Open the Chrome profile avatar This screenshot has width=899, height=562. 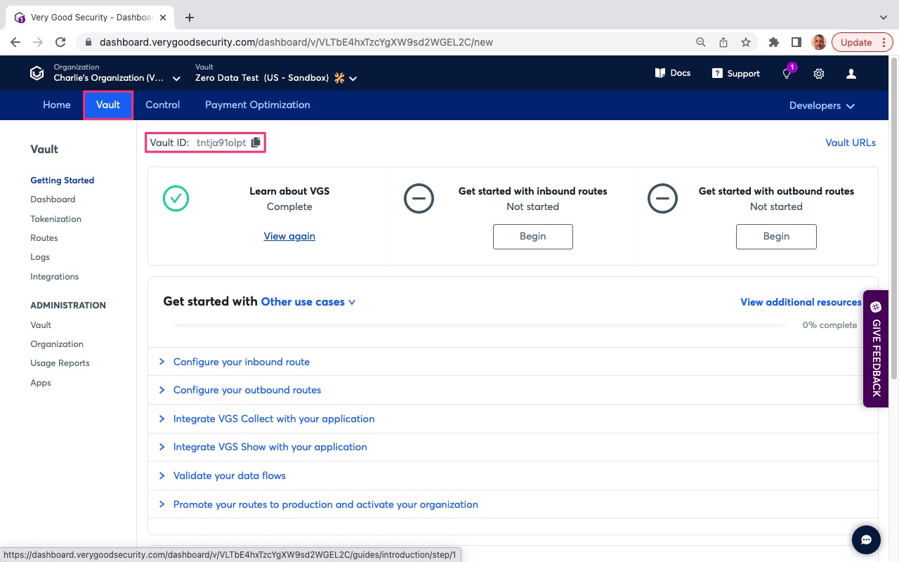(819, 42)
